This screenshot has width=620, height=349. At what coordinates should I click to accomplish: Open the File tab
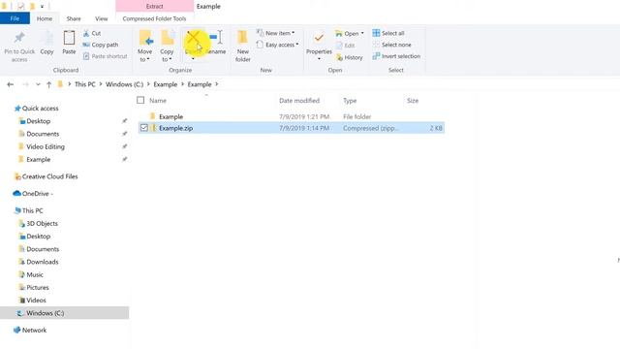pyautogui.click(x=15, y=18)
